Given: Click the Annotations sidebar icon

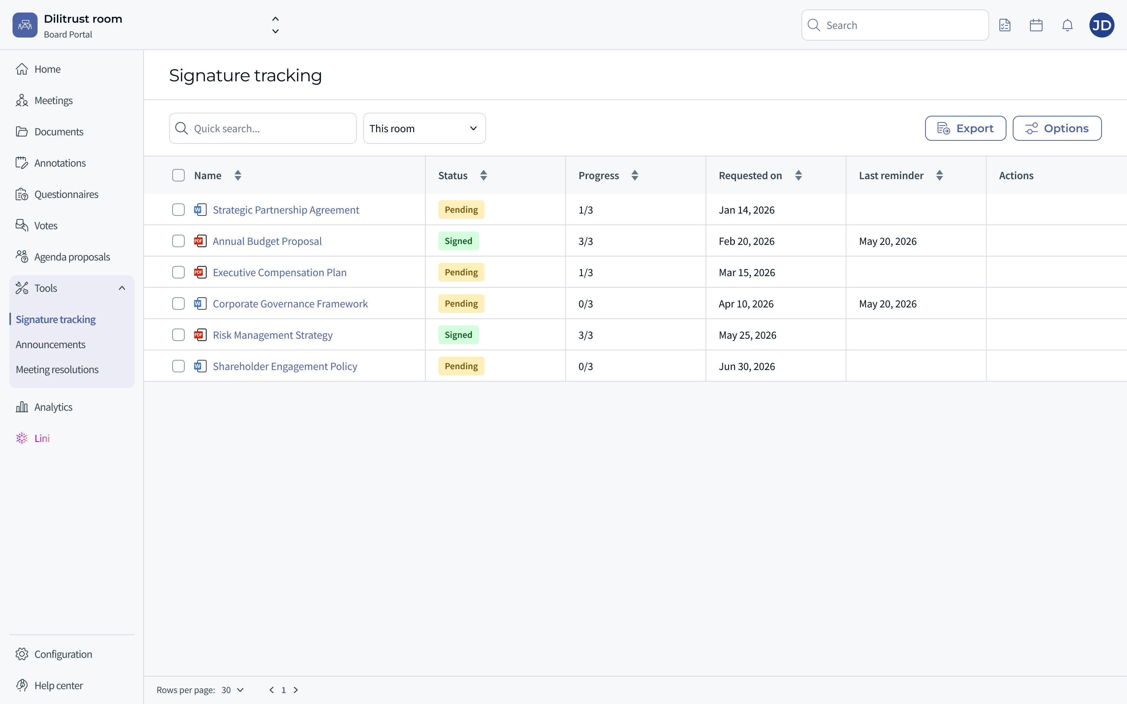Looking at the screenshot, I should click(22, 162).
